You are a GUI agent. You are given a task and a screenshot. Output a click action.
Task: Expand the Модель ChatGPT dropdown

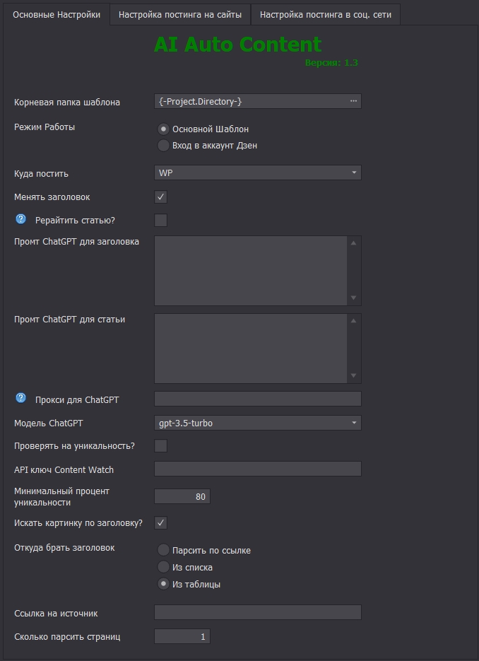click(x=257, y=423)
